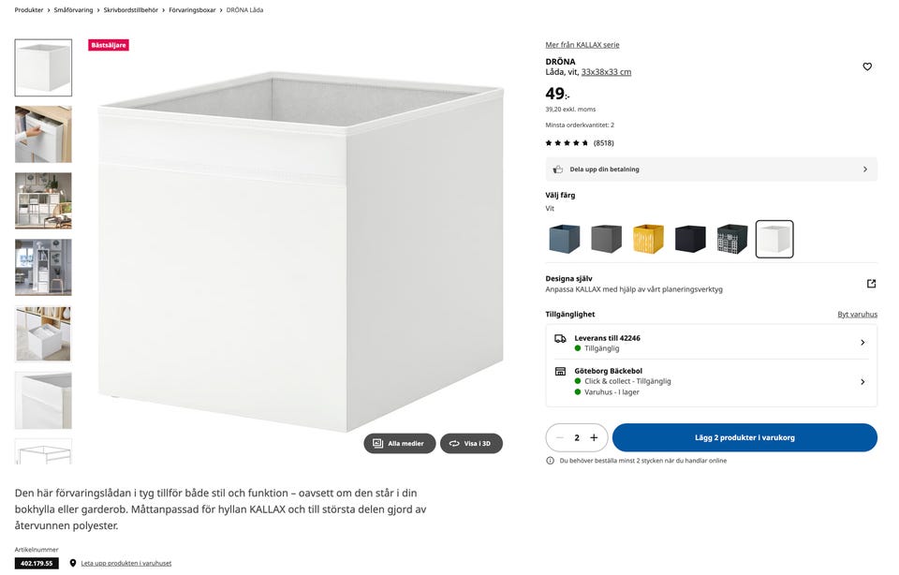Add 2 products to cart
Screen dimensions: 899x575
coord(744,437)
